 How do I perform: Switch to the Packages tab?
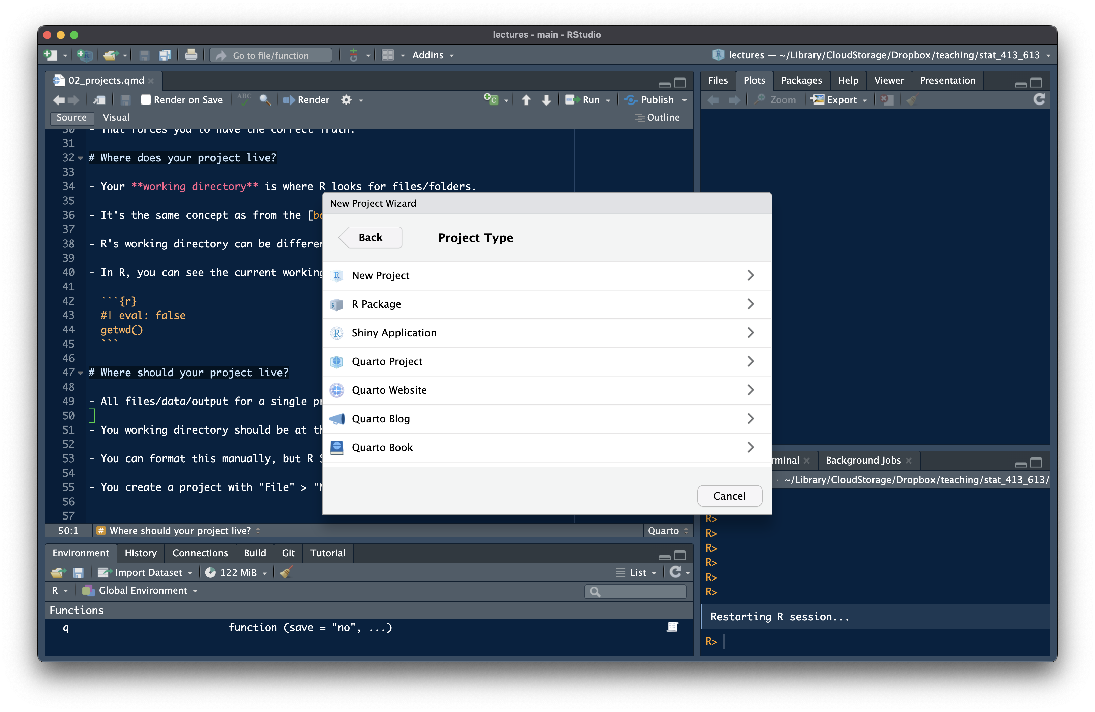point(801,80)
